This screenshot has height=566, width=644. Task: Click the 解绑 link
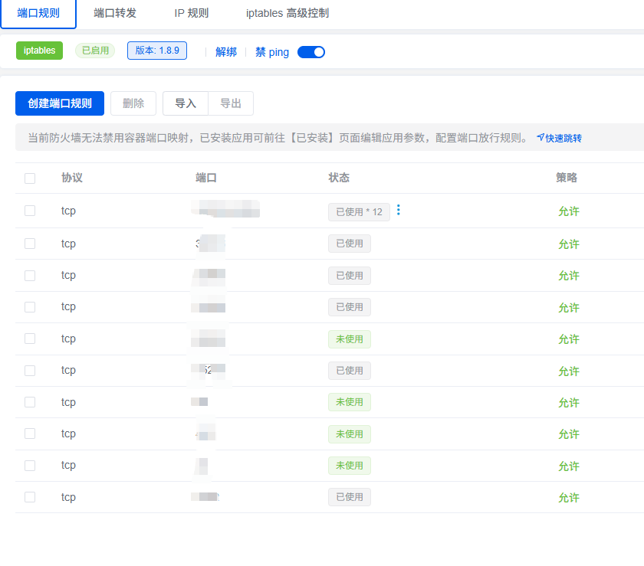226,52
